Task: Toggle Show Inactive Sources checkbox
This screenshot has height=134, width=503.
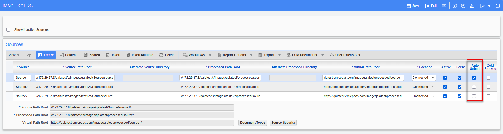Action: 8,30
